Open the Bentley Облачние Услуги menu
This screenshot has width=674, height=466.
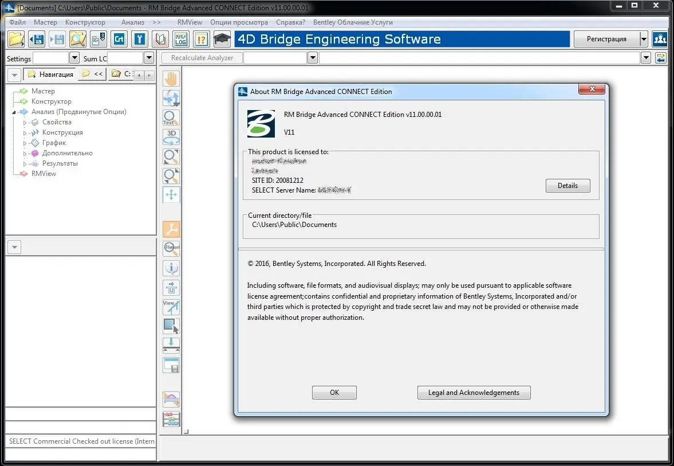(353, 22)
